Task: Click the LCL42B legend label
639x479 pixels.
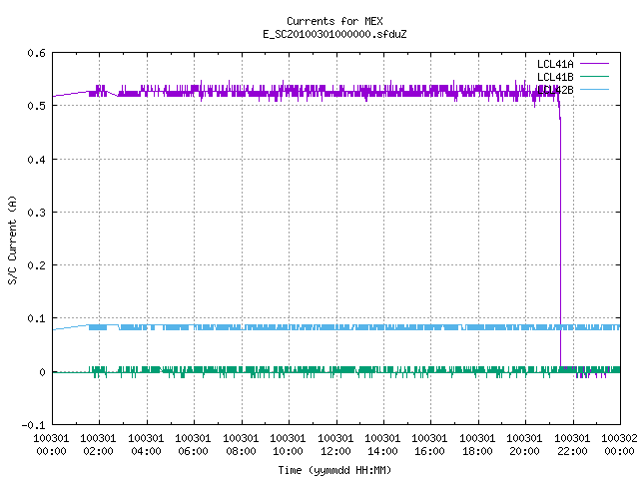Action: 555,90
